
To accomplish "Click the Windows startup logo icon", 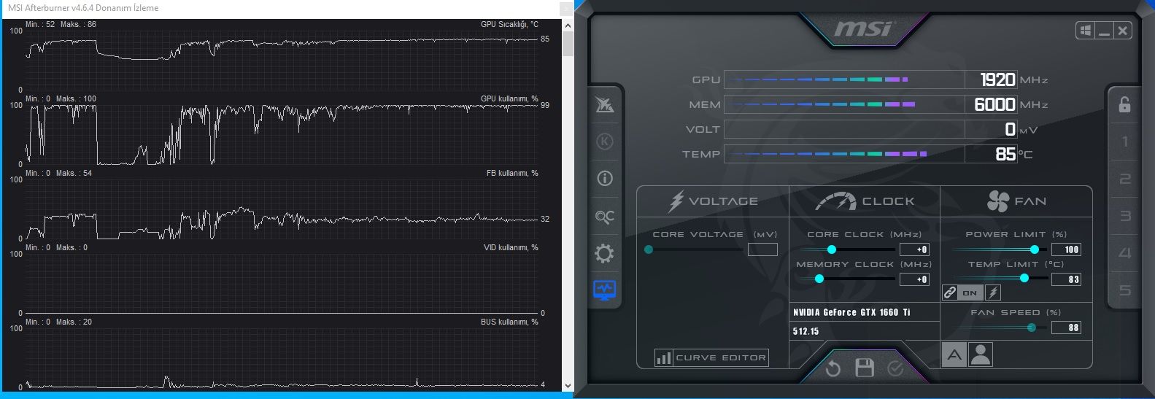I will [1085, 31].
